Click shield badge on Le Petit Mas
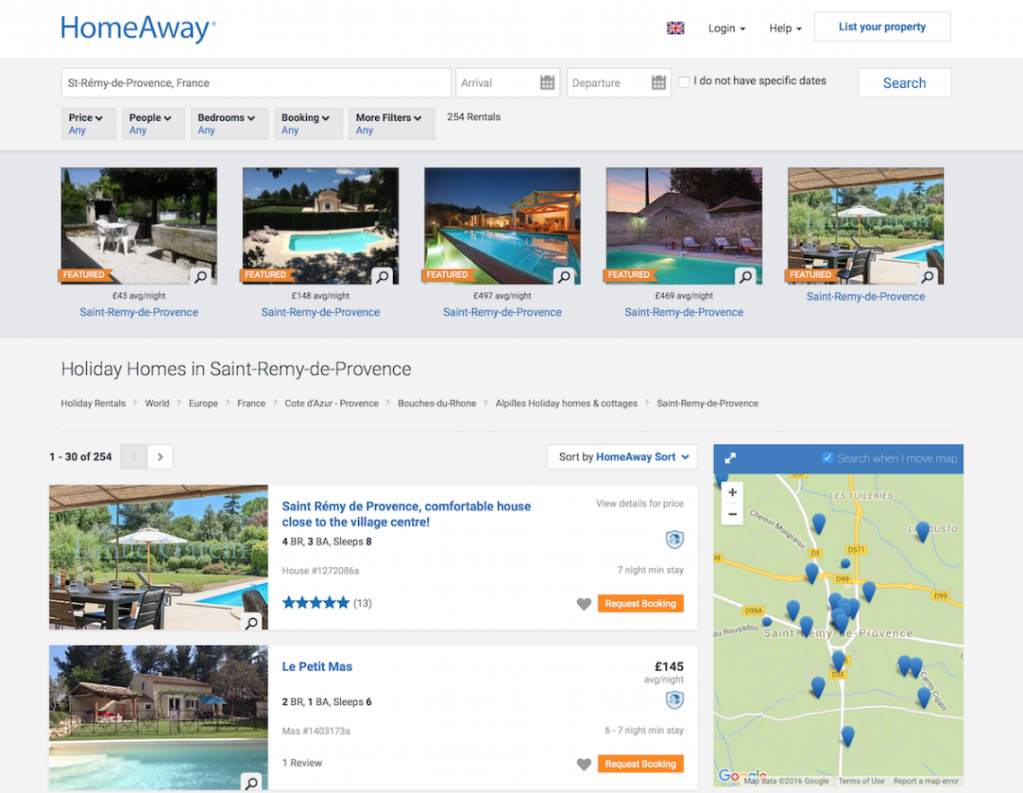This screenshot has width=1023, height=793. [x=675, y=700]
